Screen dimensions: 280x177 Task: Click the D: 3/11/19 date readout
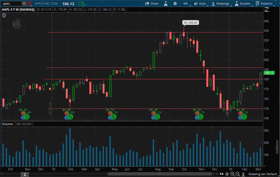pos(44,10)
